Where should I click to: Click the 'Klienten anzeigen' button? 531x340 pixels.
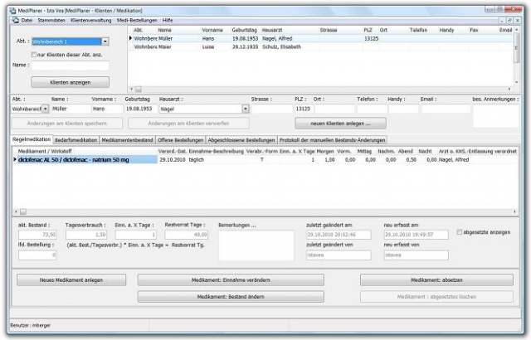pyautogui.click(x=70, y=82)
